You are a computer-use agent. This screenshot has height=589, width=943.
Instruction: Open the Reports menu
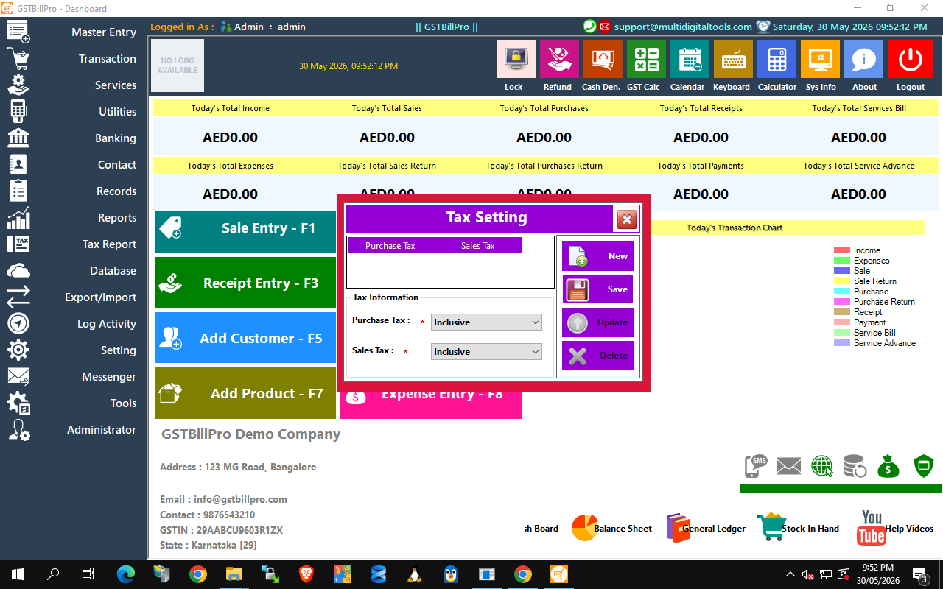point(117,218)
